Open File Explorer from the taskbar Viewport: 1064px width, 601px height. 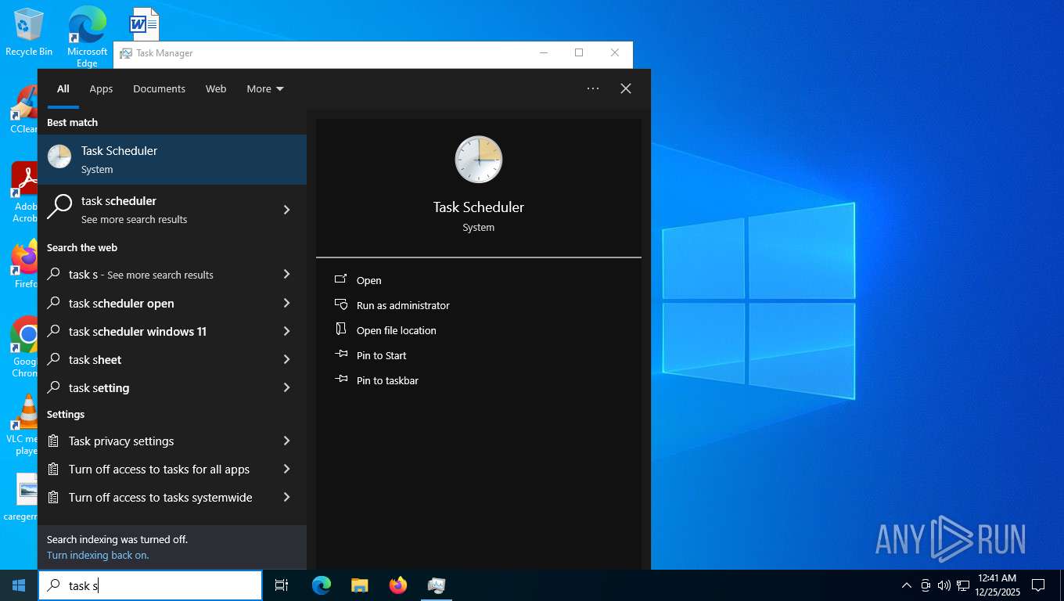point(360,585)
